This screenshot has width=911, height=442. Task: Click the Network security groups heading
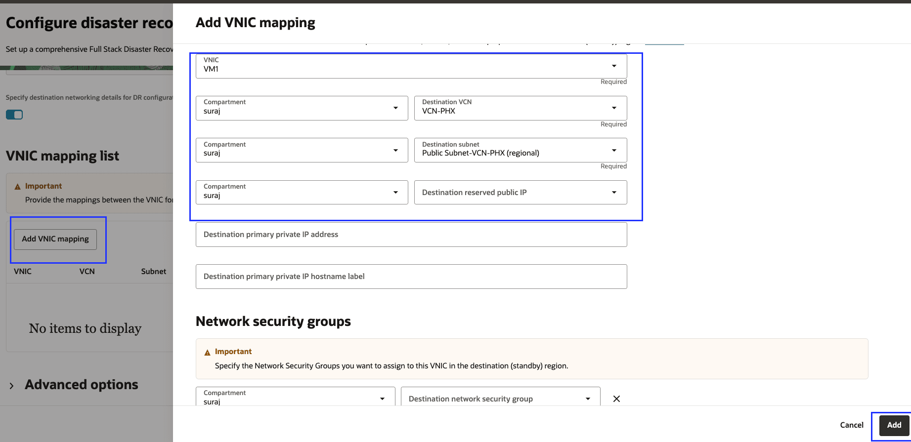click(273, 321)
